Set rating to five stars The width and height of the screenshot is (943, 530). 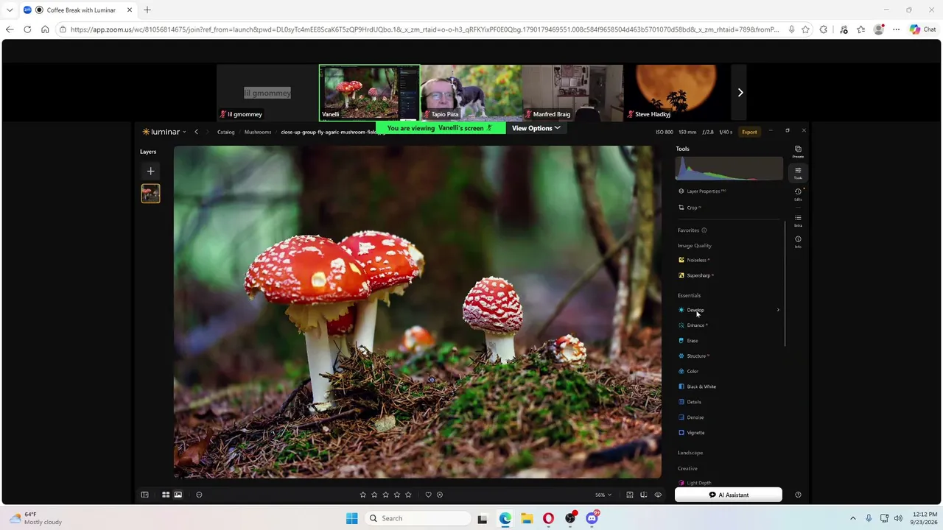(408, 495)
